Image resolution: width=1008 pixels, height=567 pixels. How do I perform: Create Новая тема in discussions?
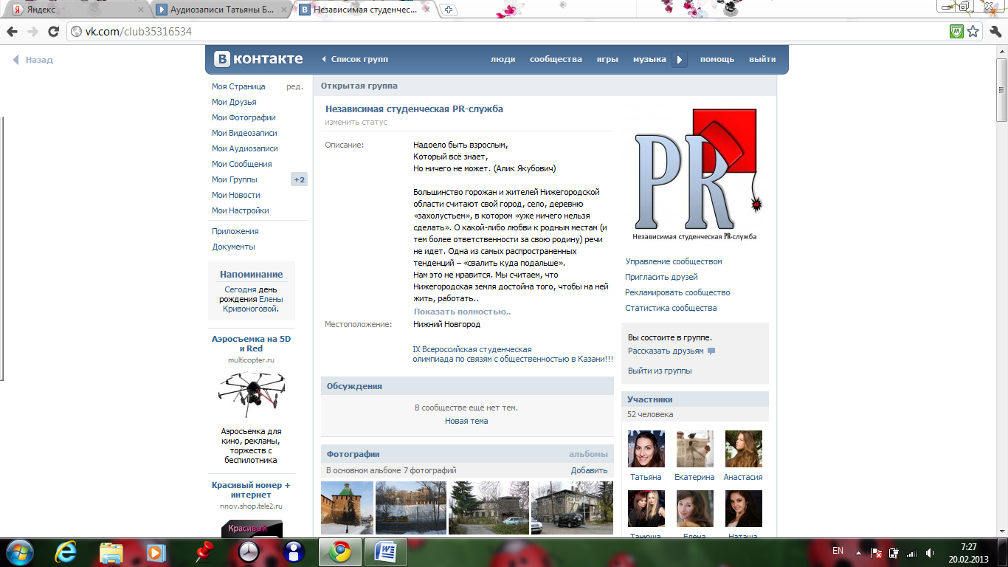click(x=466, y=421)
